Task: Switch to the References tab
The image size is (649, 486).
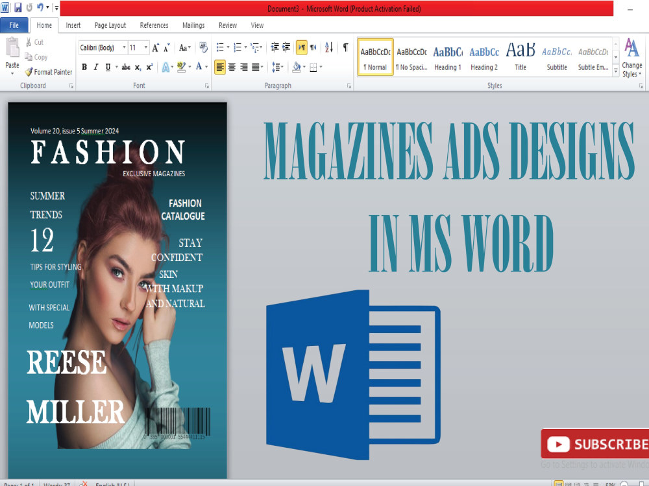Action: click(154, 25)
